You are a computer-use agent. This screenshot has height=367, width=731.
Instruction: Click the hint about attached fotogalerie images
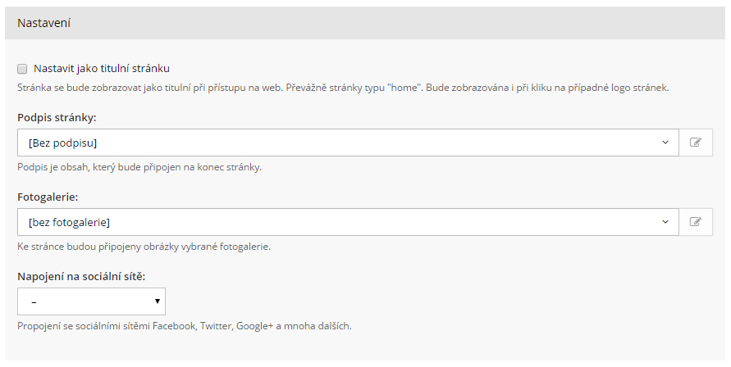coord(144,247)
